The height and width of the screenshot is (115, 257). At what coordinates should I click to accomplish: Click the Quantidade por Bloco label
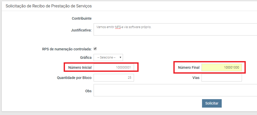point(74,78)
